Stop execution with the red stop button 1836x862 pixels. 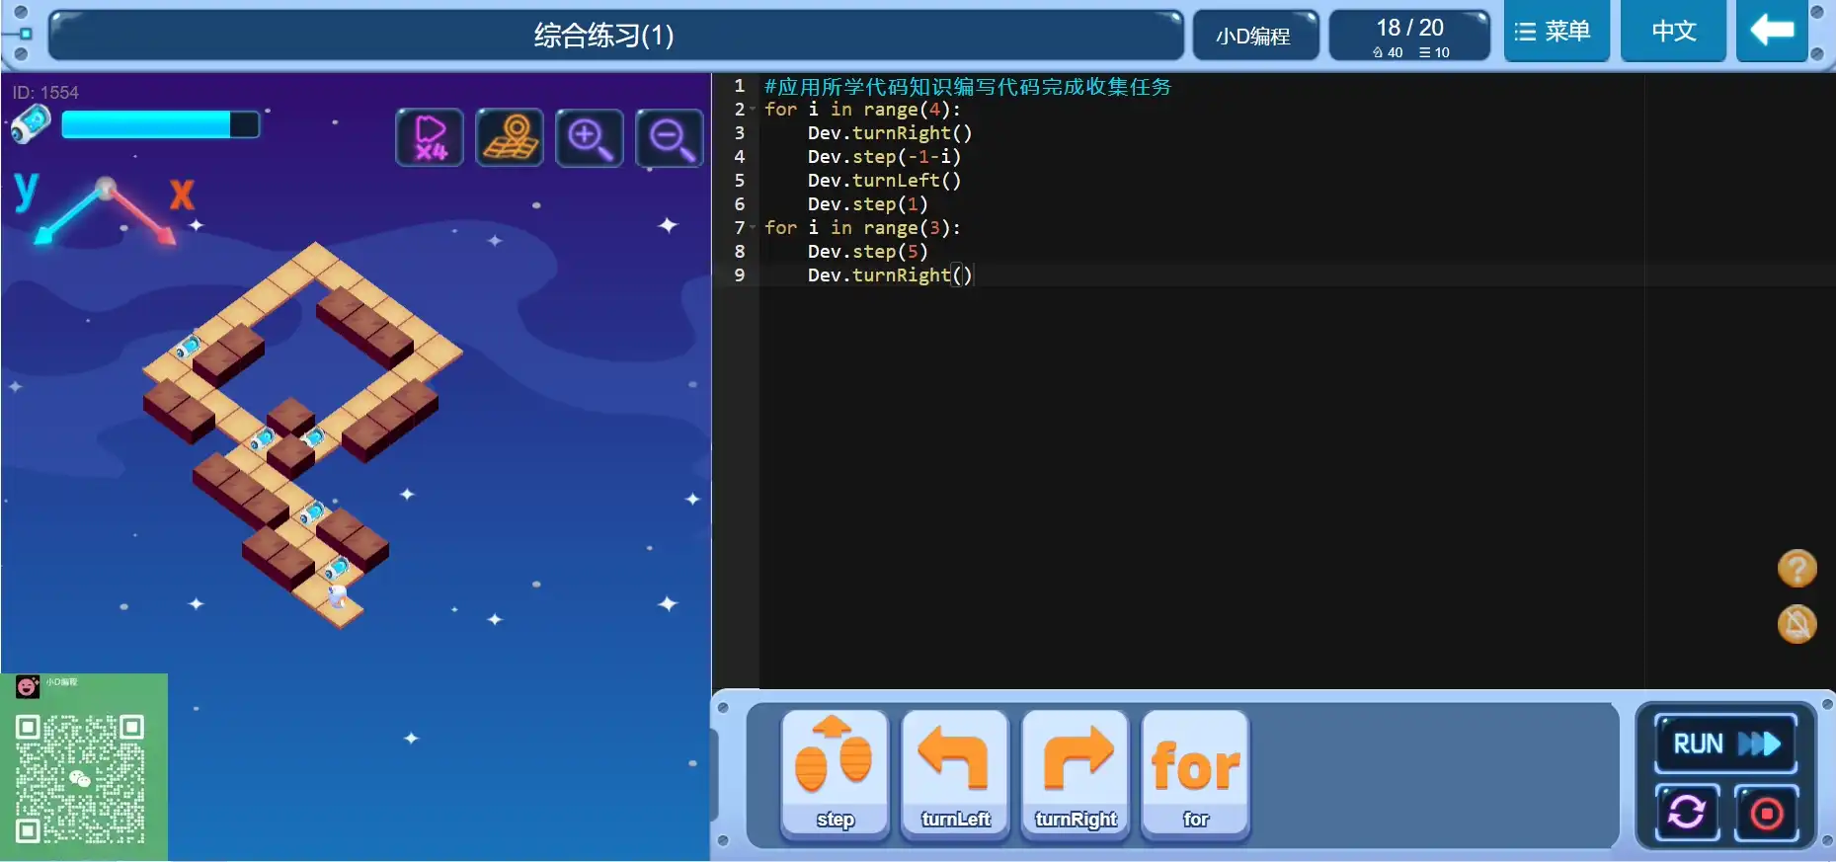tap(1766, 813)
